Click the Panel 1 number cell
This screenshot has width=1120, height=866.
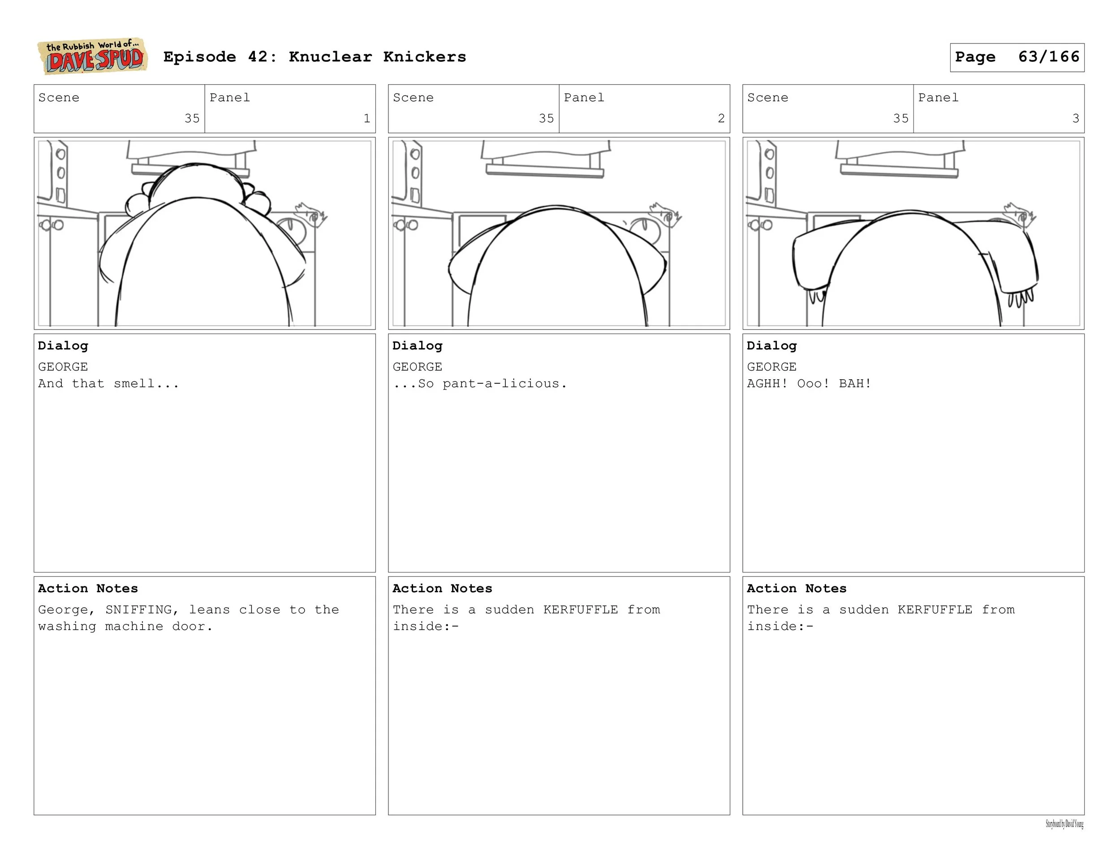[x=290, y=109]
